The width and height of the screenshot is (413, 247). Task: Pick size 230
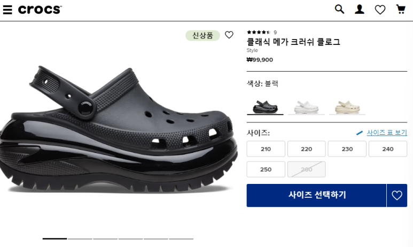(347, 149)
